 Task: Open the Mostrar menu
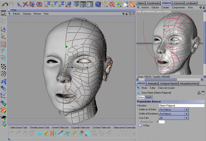[37, 14]
